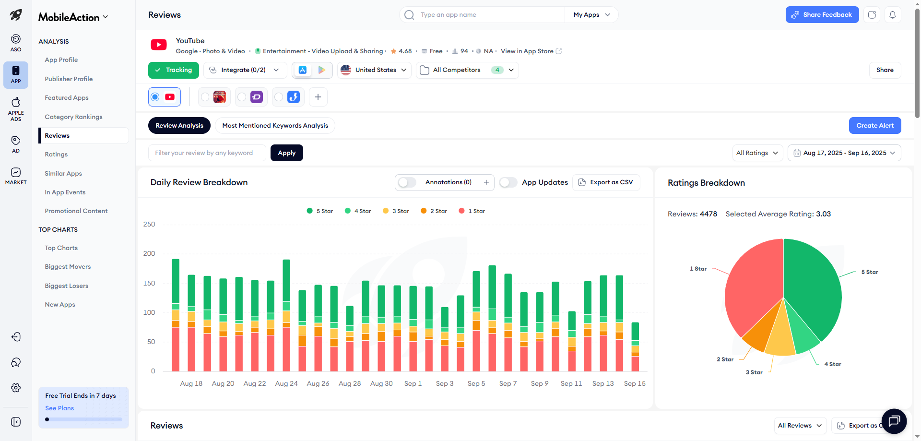921x441 pixels.
Task: Open the date range picker dropdown
Action: click(x=844, y=153)
